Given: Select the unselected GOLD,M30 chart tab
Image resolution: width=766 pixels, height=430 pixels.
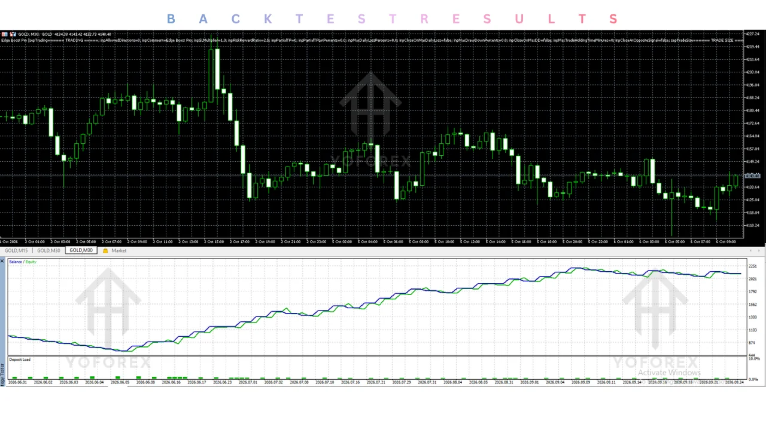Looking at the screenshot, I should tap(48, 251).
